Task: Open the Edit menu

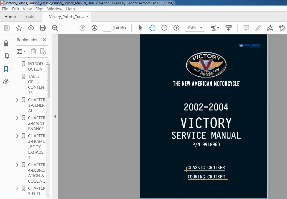Action: coord(16,9)
